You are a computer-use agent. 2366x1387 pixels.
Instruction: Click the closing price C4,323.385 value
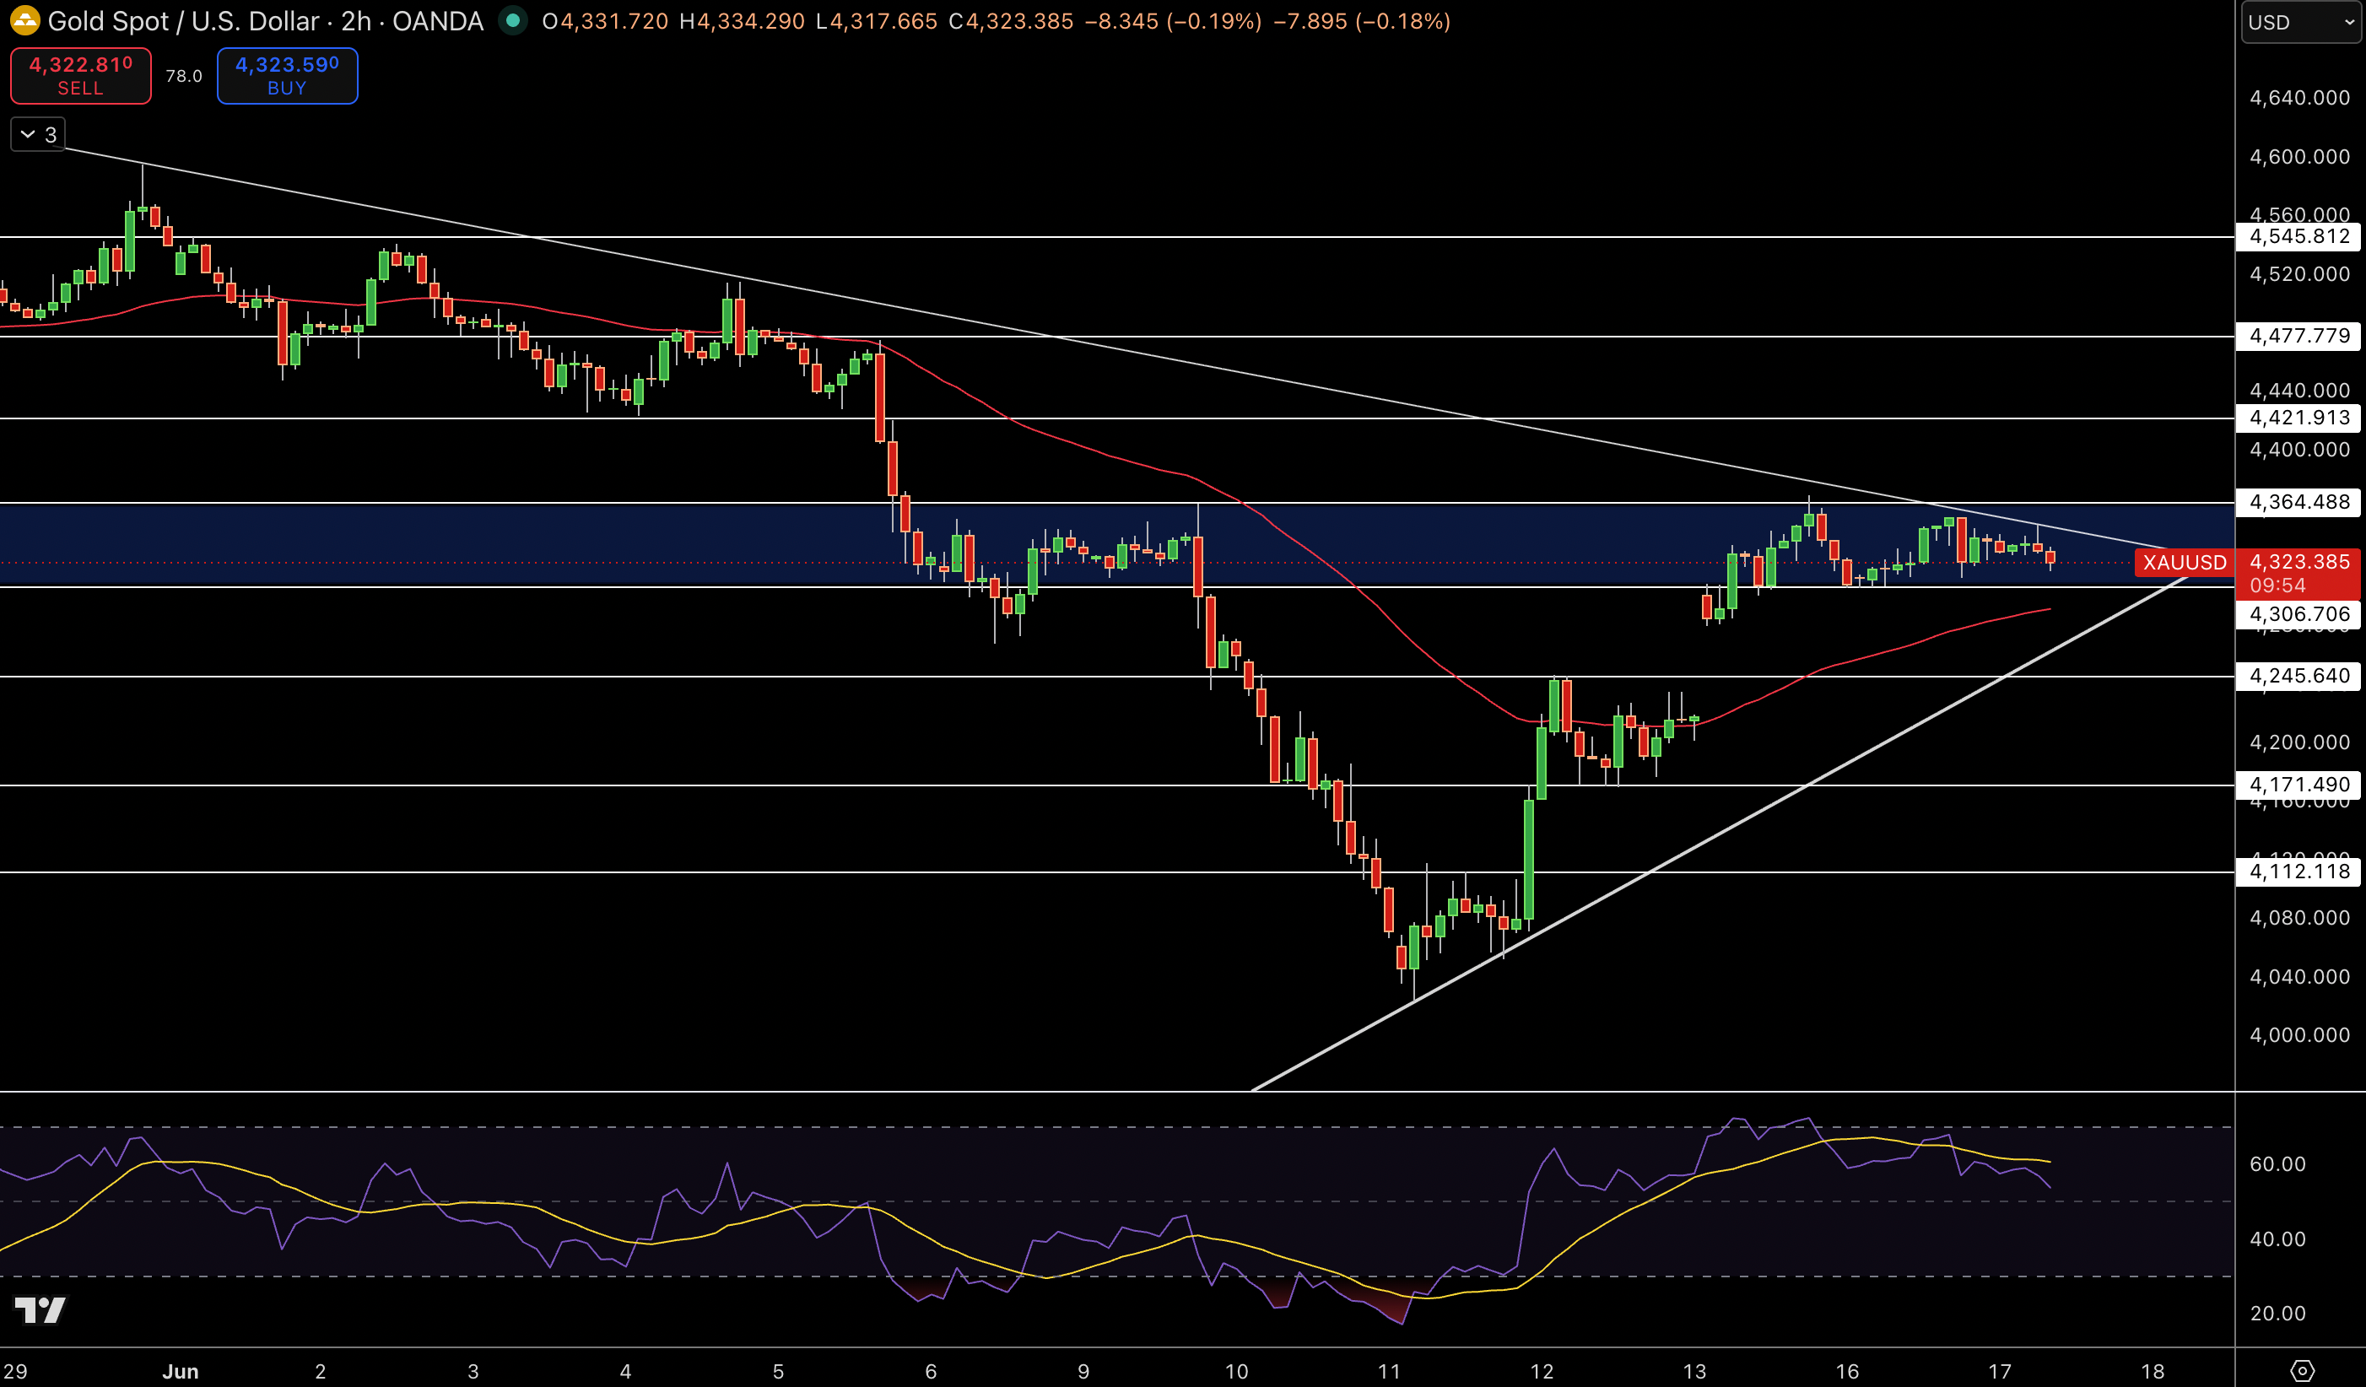(x=1011, y=20)
